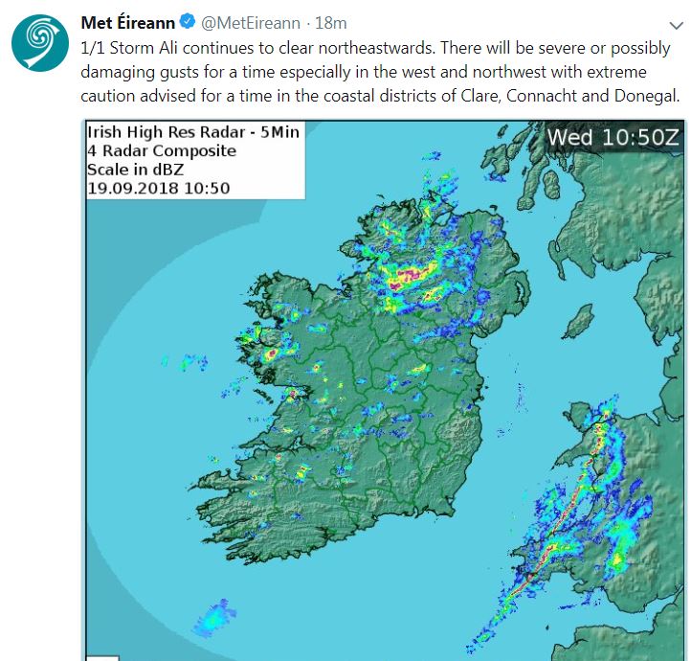This screenshot has height=661, width=691.
Task: Click the rain band over the Welsh coast
Action: (565, 536)
